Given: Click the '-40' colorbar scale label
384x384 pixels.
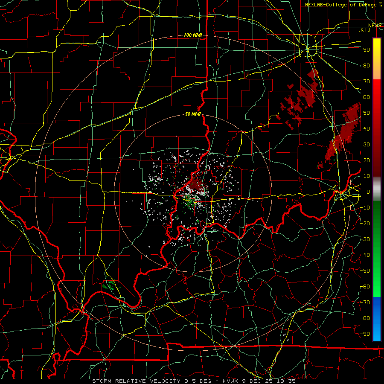Looking at the screenshot, I should coord(365,255).
